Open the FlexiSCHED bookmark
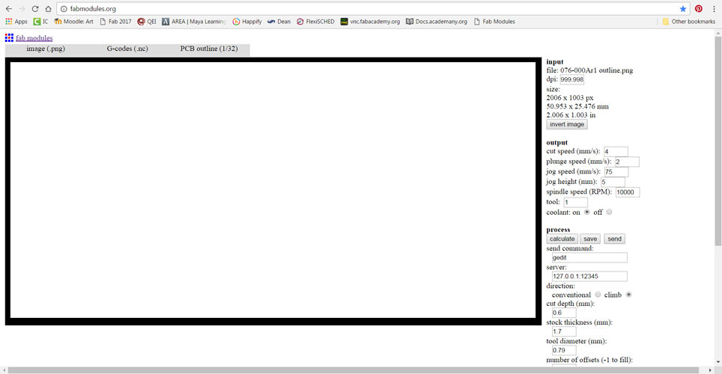 [x=315, y=22]
